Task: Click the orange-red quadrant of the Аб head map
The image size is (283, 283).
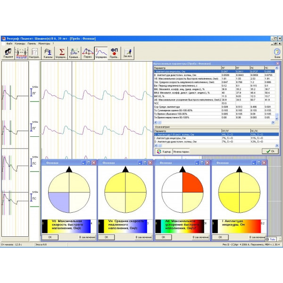Action: pyautogui.click(x=191, y=183)
